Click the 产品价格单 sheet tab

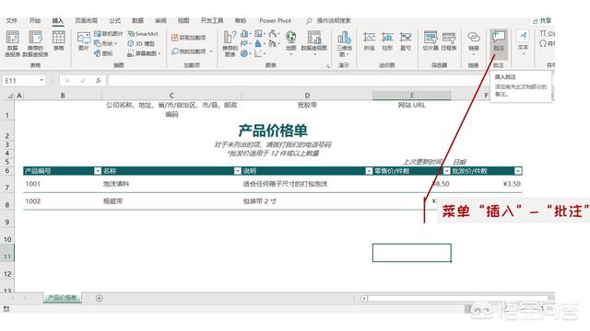click(63, 298)
